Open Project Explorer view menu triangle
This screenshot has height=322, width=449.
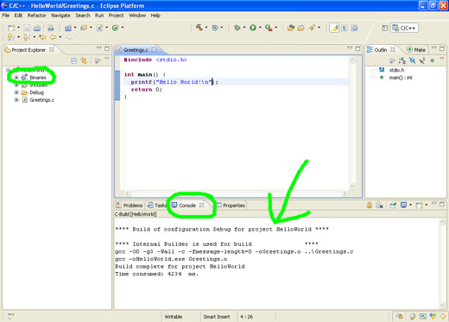pyautogui.click(x=107, y=59)
